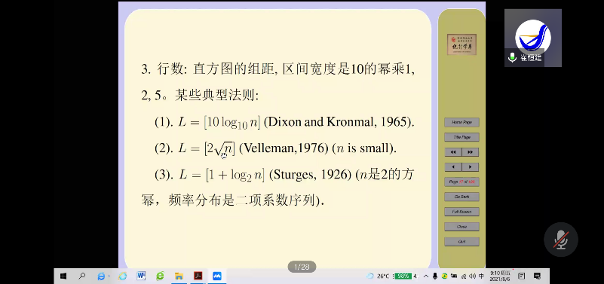
Task: Click the Go Back button
Action: tap(461, 197)
